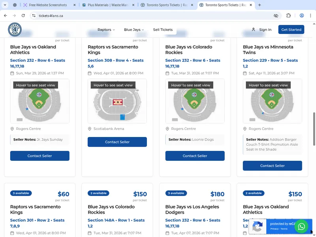Viewport: 316px width, 237px height.
Task: Open Chrome's three-dot menu
Action: pyautogui.click(x=310, y=15)
